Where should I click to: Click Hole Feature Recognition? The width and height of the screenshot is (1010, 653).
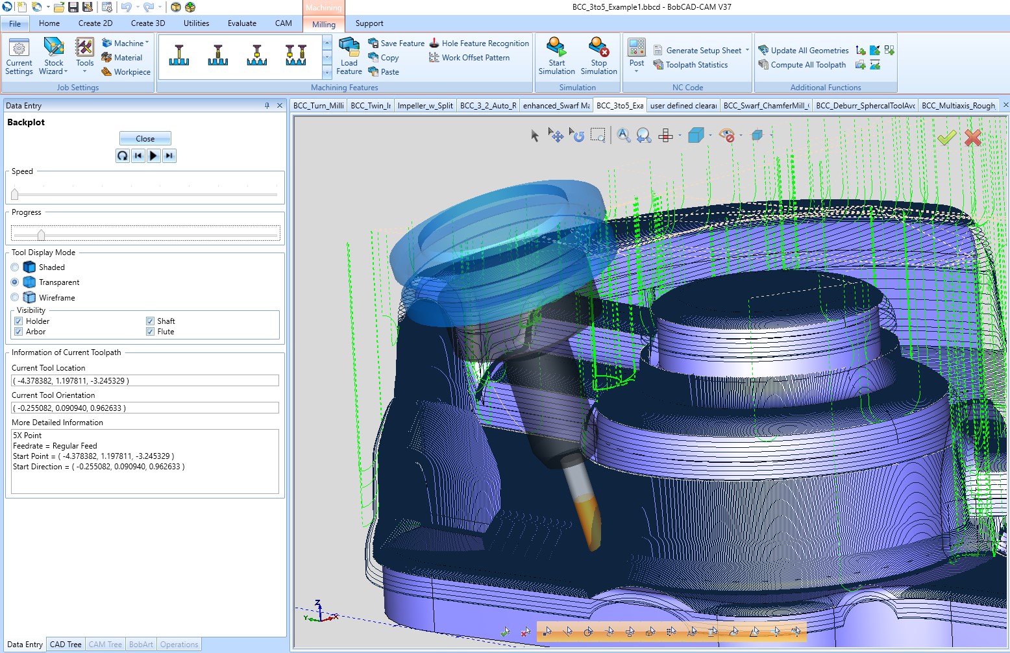479,43
